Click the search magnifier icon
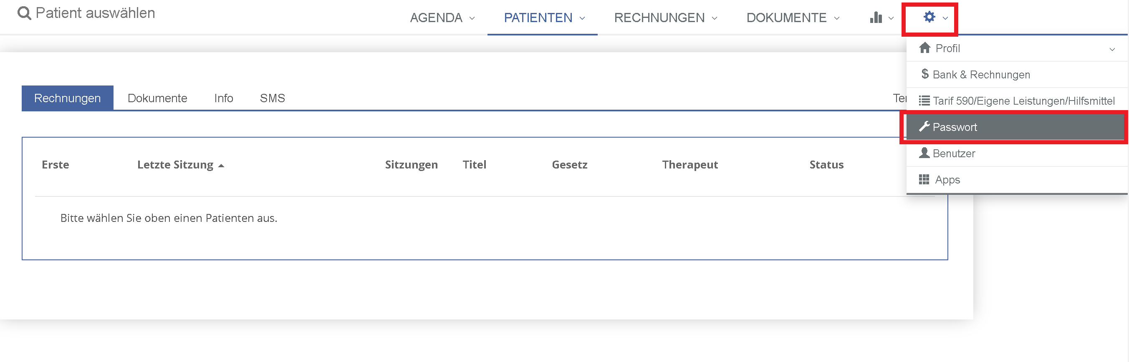This screenshot has height=362, width=1129. (24, 14)
